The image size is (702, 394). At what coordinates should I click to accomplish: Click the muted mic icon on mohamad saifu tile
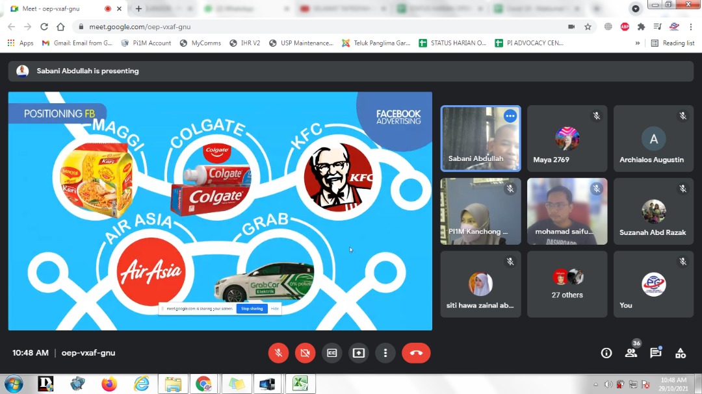(x=596, y=189)
